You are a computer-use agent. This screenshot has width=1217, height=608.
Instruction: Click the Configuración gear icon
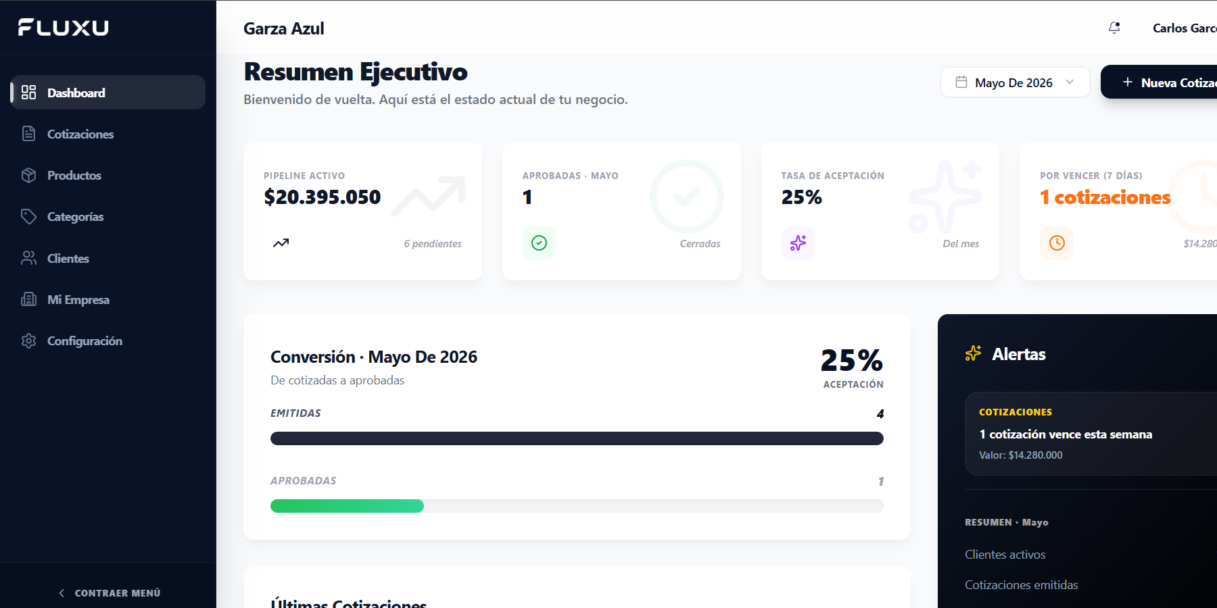pos(28,340)
